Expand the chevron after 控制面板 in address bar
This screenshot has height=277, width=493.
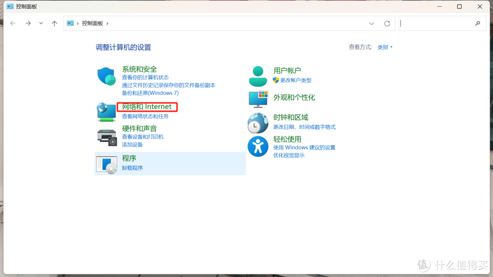pos(108,23)
